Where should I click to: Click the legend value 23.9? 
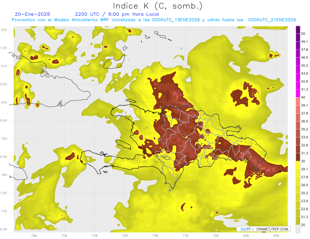click(x=305, y=201)
